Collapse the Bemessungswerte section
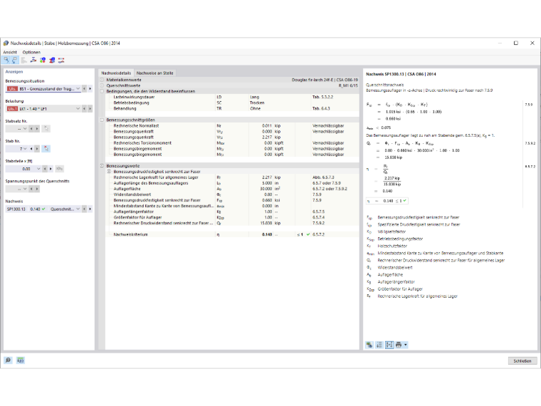541x406 pixels. point(102,166)
